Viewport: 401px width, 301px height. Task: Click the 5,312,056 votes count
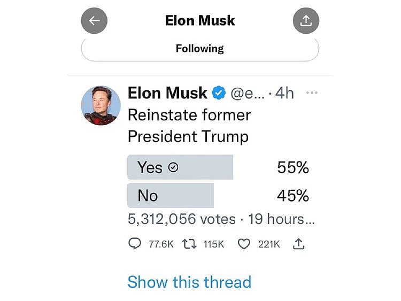[182, 219]
